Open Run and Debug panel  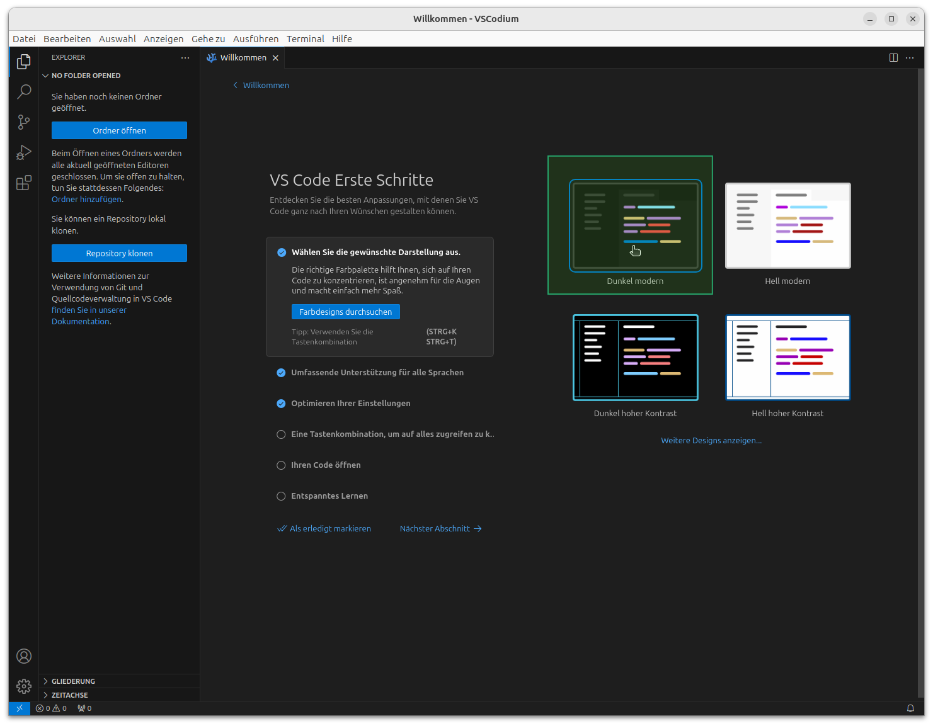click(x=23, y=152)
